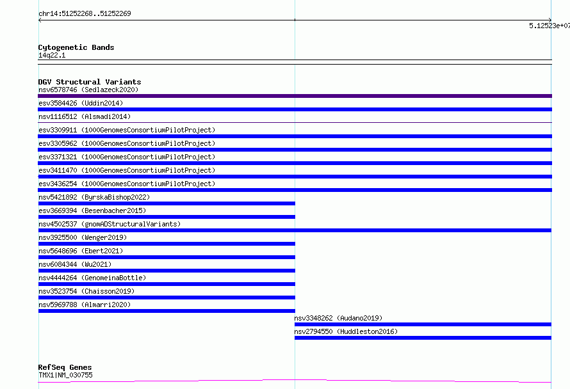Open variant nsv4444264 (GenomeinaBottle) label
Viewport: 570px width, 389px height.
[92, 278]
